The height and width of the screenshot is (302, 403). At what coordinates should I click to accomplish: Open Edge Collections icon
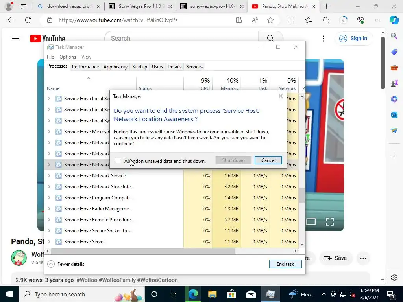(x=325, y=20)
